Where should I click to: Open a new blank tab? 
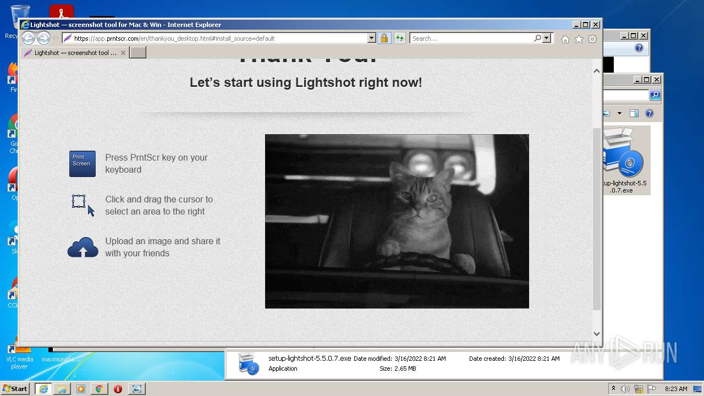point(137,53)
